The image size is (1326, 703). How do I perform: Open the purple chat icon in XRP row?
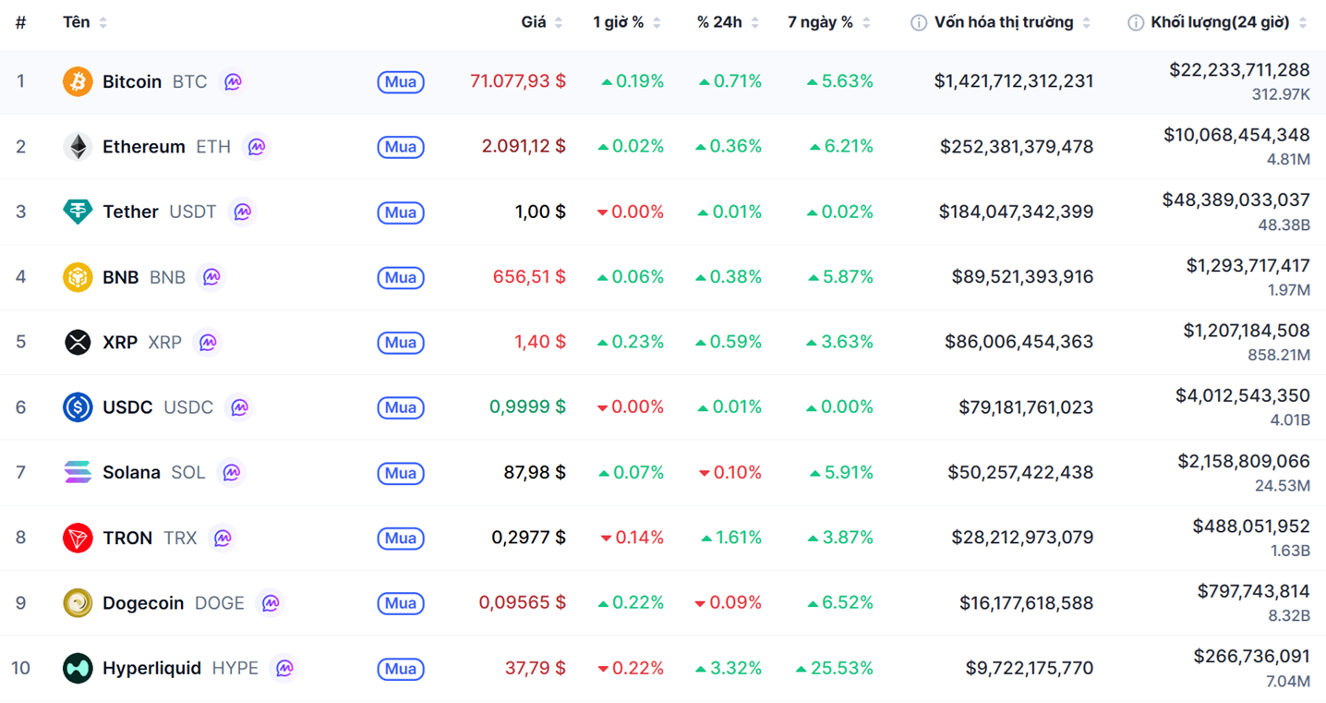pyautogui.click(x=208, y=342)
